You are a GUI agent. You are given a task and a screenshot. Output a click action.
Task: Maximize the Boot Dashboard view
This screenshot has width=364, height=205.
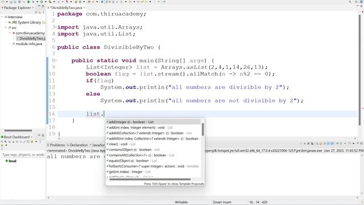[x=43, y=136]
